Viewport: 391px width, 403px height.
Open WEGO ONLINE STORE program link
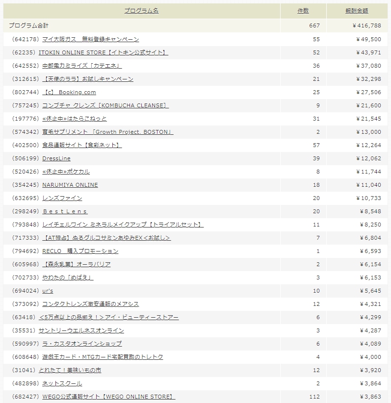[x=109, y=397]
